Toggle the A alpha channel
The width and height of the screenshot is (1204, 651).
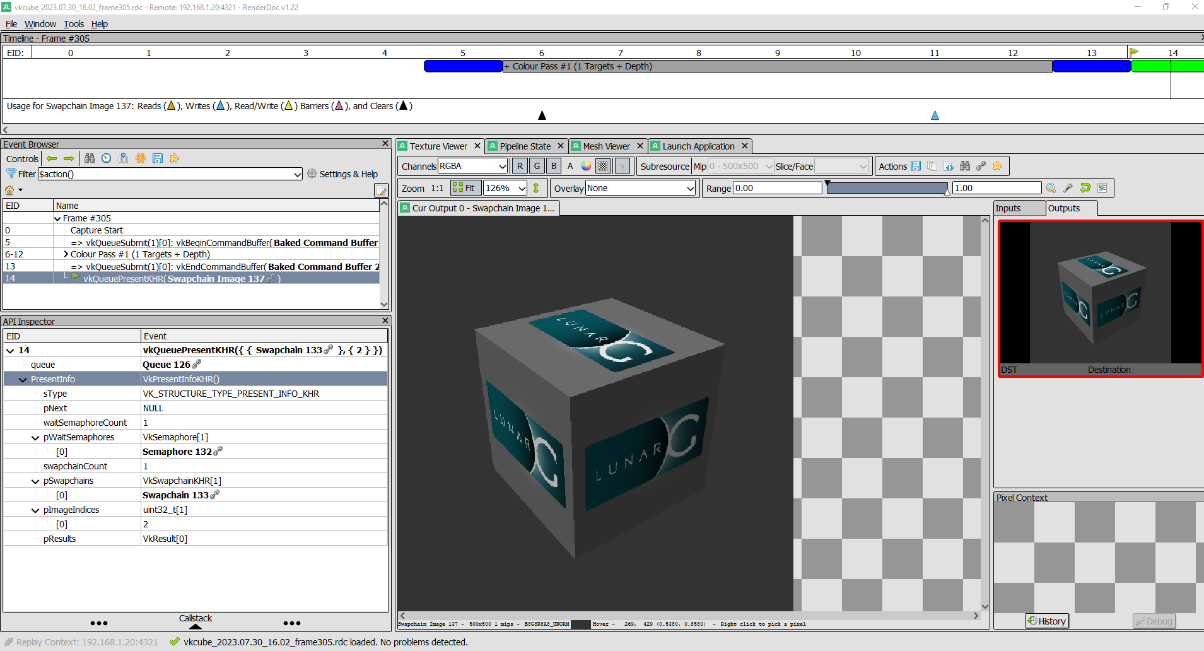[x=570, y=166]
